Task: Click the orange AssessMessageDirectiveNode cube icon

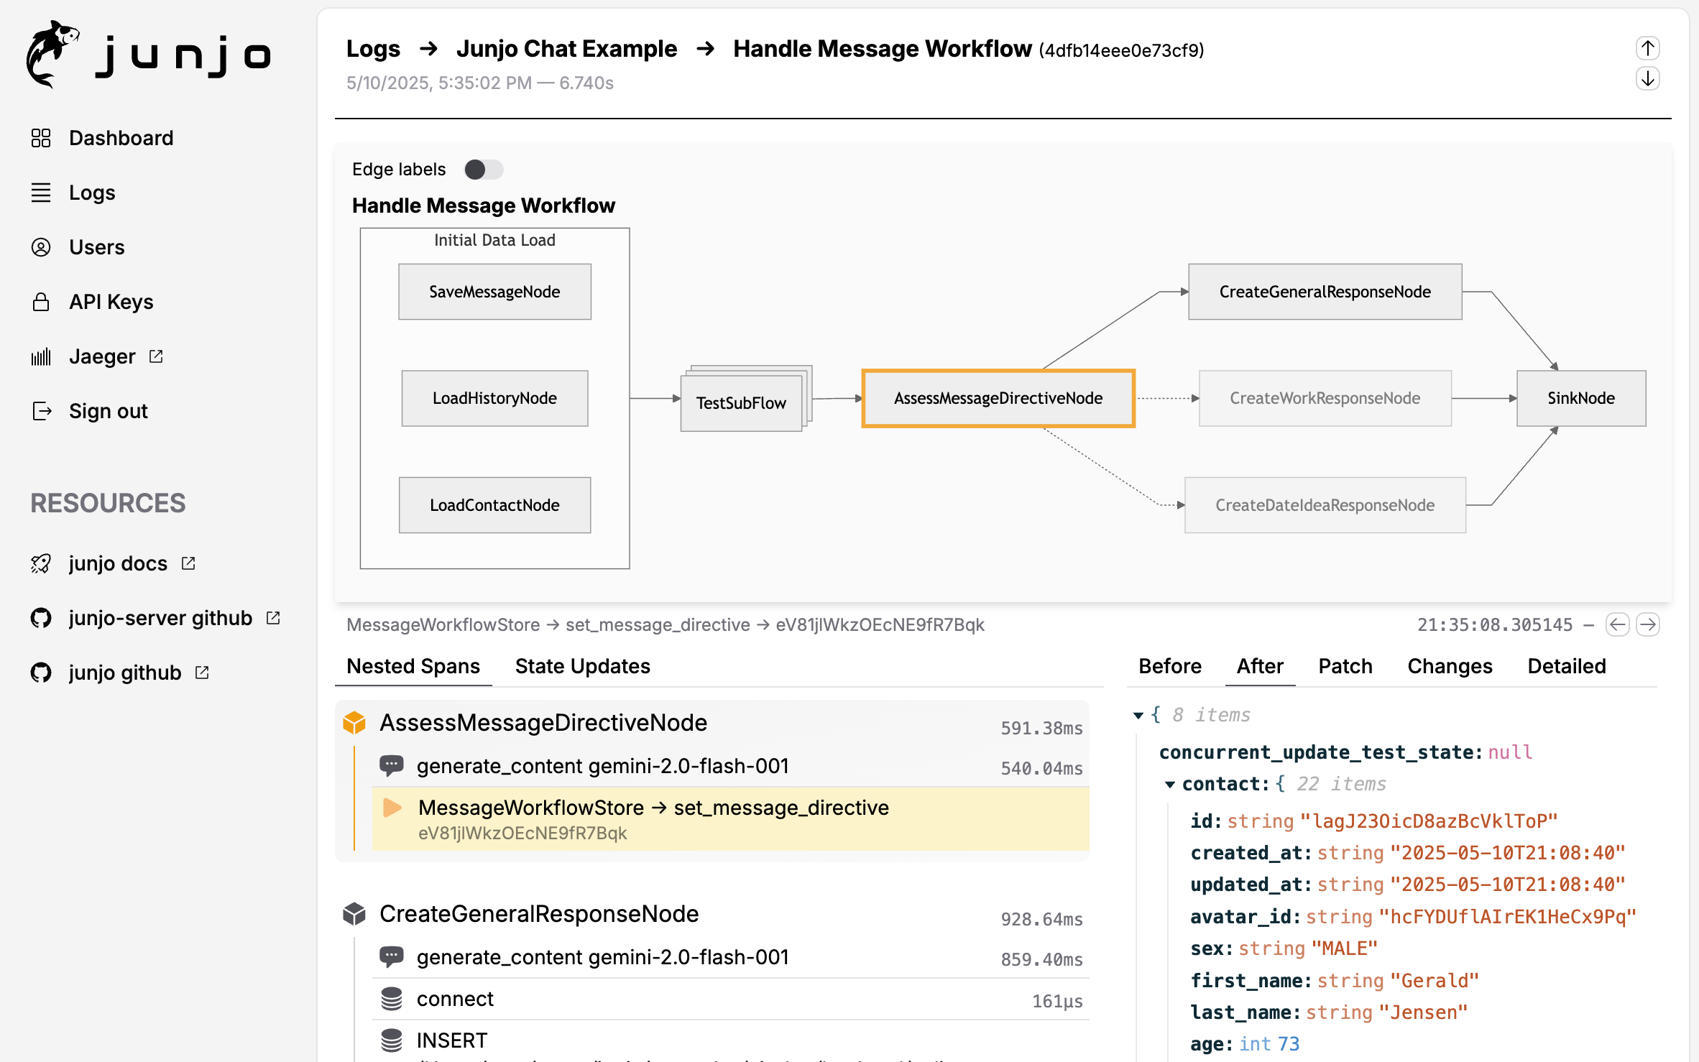Action: pos(354,723)
